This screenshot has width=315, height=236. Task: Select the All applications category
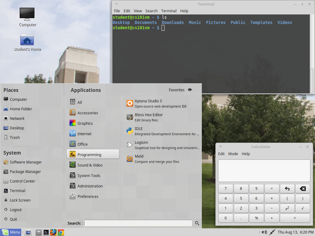93,102
